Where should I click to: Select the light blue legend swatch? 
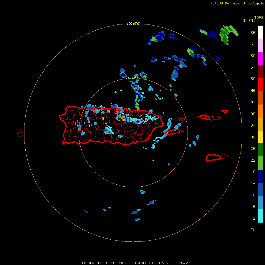tap(260, 203)
